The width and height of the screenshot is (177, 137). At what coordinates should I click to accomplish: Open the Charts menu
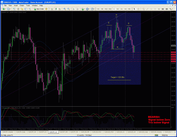[x=22, y=6]
